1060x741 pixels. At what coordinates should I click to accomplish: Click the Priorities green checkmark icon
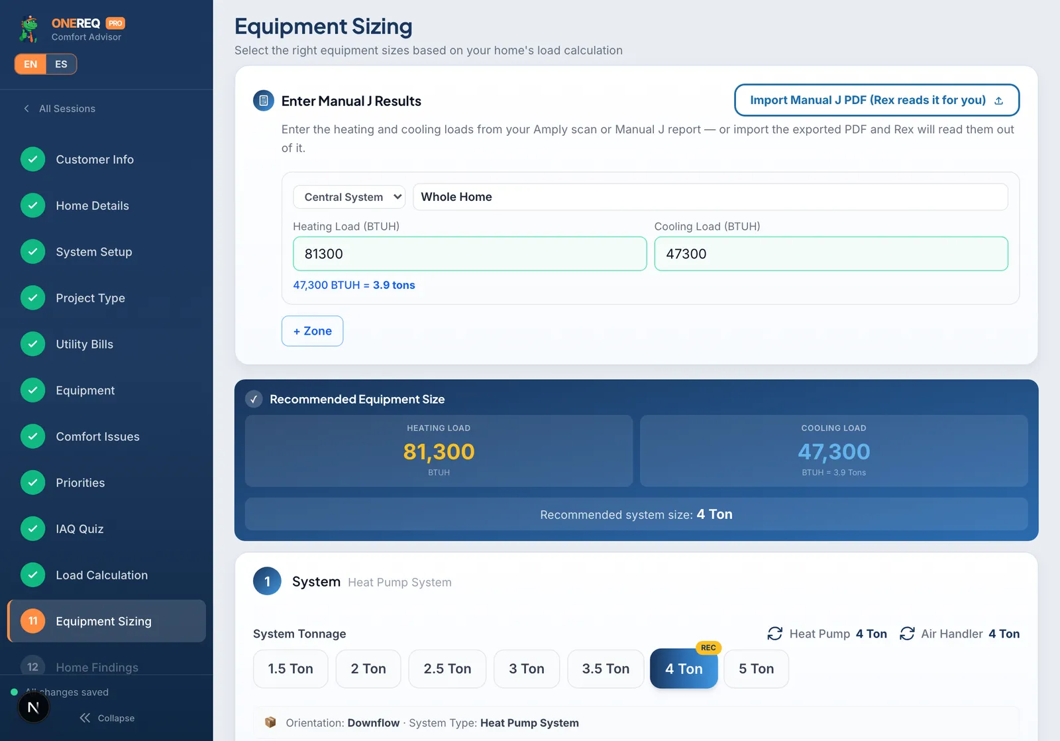click(33, 483)
